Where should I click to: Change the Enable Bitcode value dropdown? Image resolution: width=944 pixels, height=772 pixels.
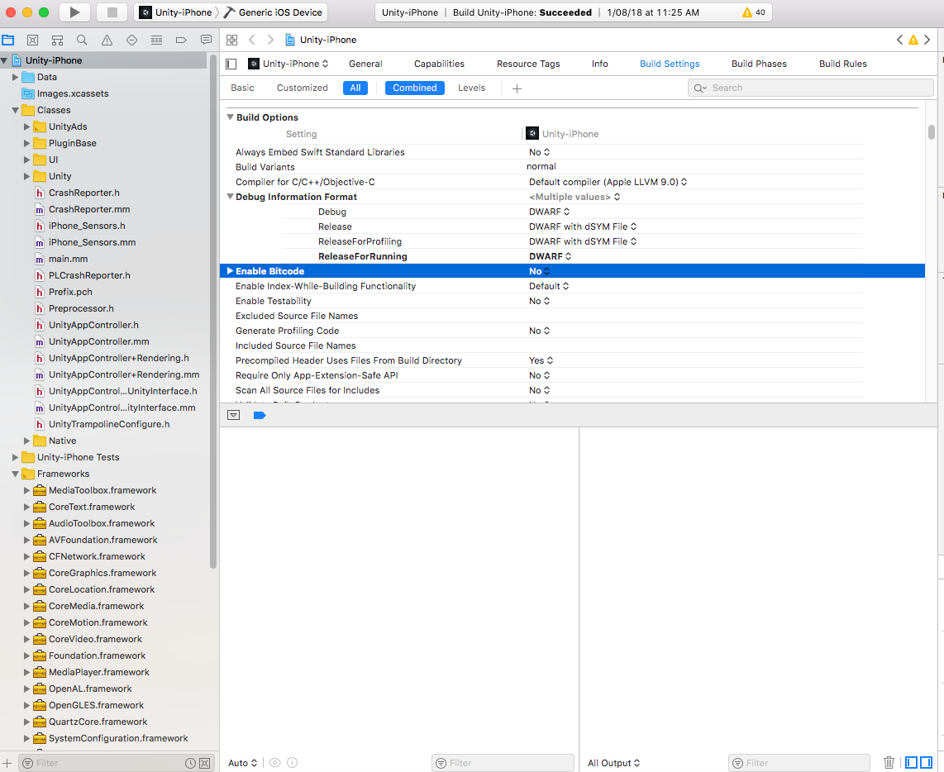click(540, 272)
